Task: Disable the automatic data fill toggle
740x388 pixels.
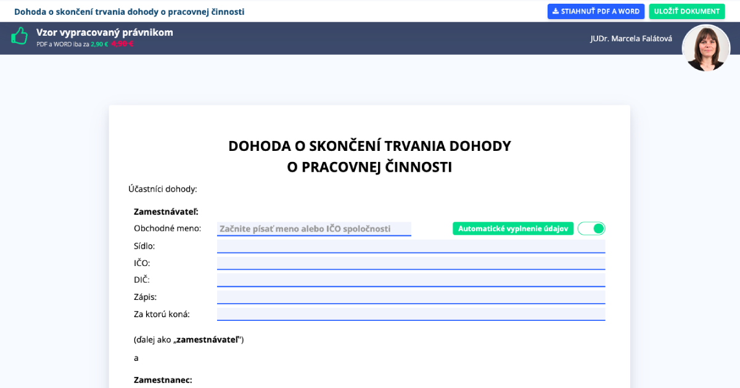Action: (591, 228)
